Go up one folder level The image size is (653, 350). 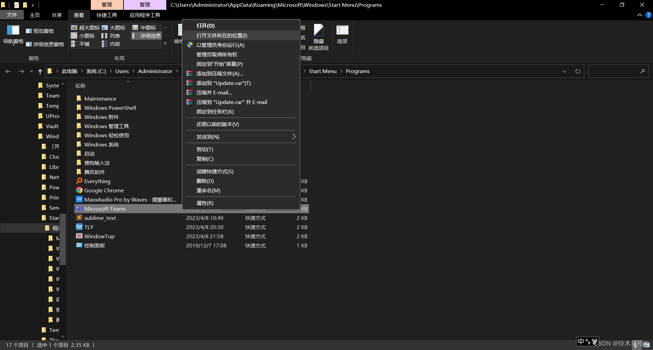pos(40,71)
